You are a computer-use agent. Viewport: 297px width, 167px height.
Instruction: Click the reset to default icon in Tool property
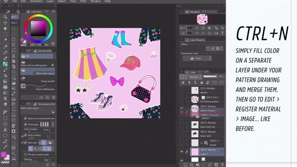click(x=47, y=165)
